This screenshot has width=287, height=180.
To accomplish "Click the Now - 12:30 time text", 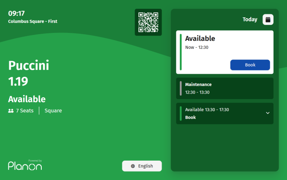I will tap(197, 47).
